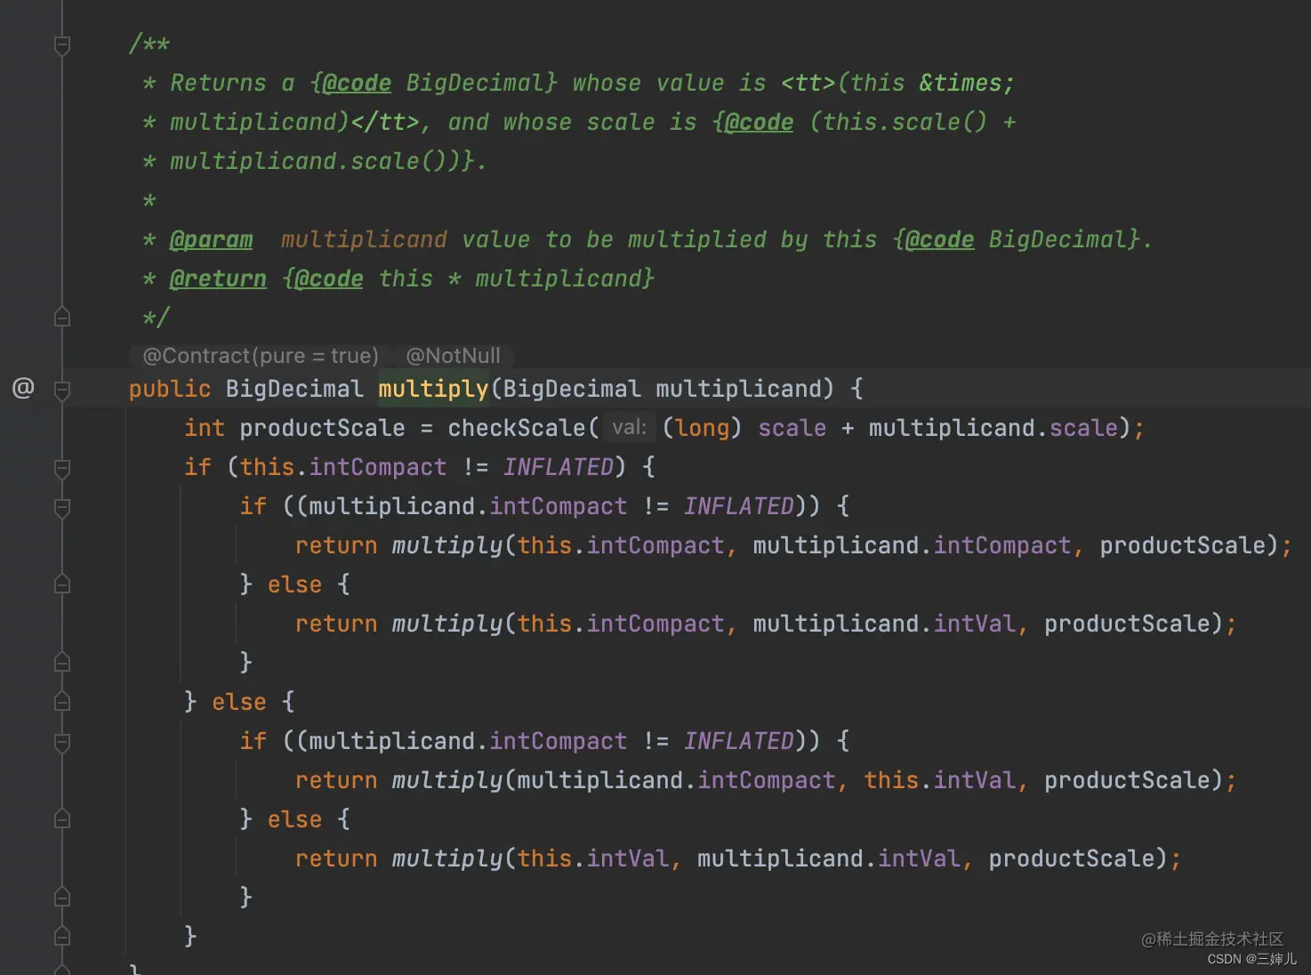
Task: Click the 'val:' parameter hint in checkScale
Action: [629, 428]
